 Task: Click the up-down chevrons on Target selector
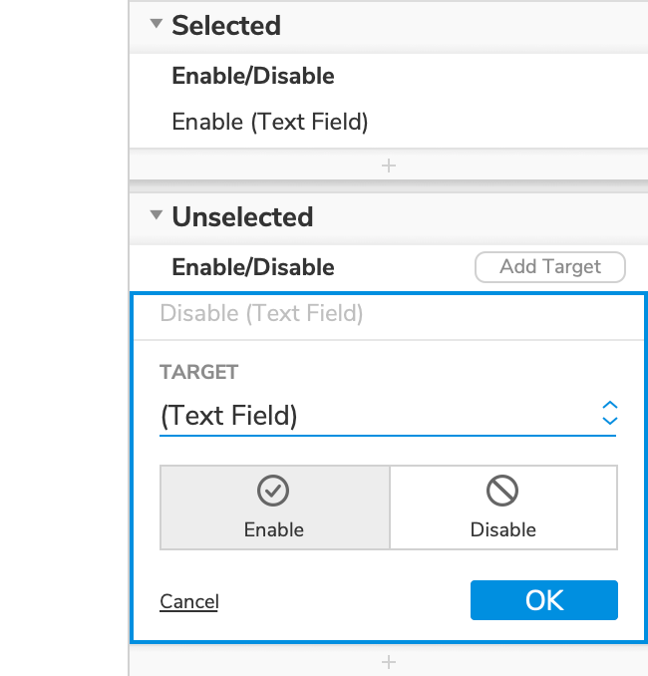(x=610, y=414)
